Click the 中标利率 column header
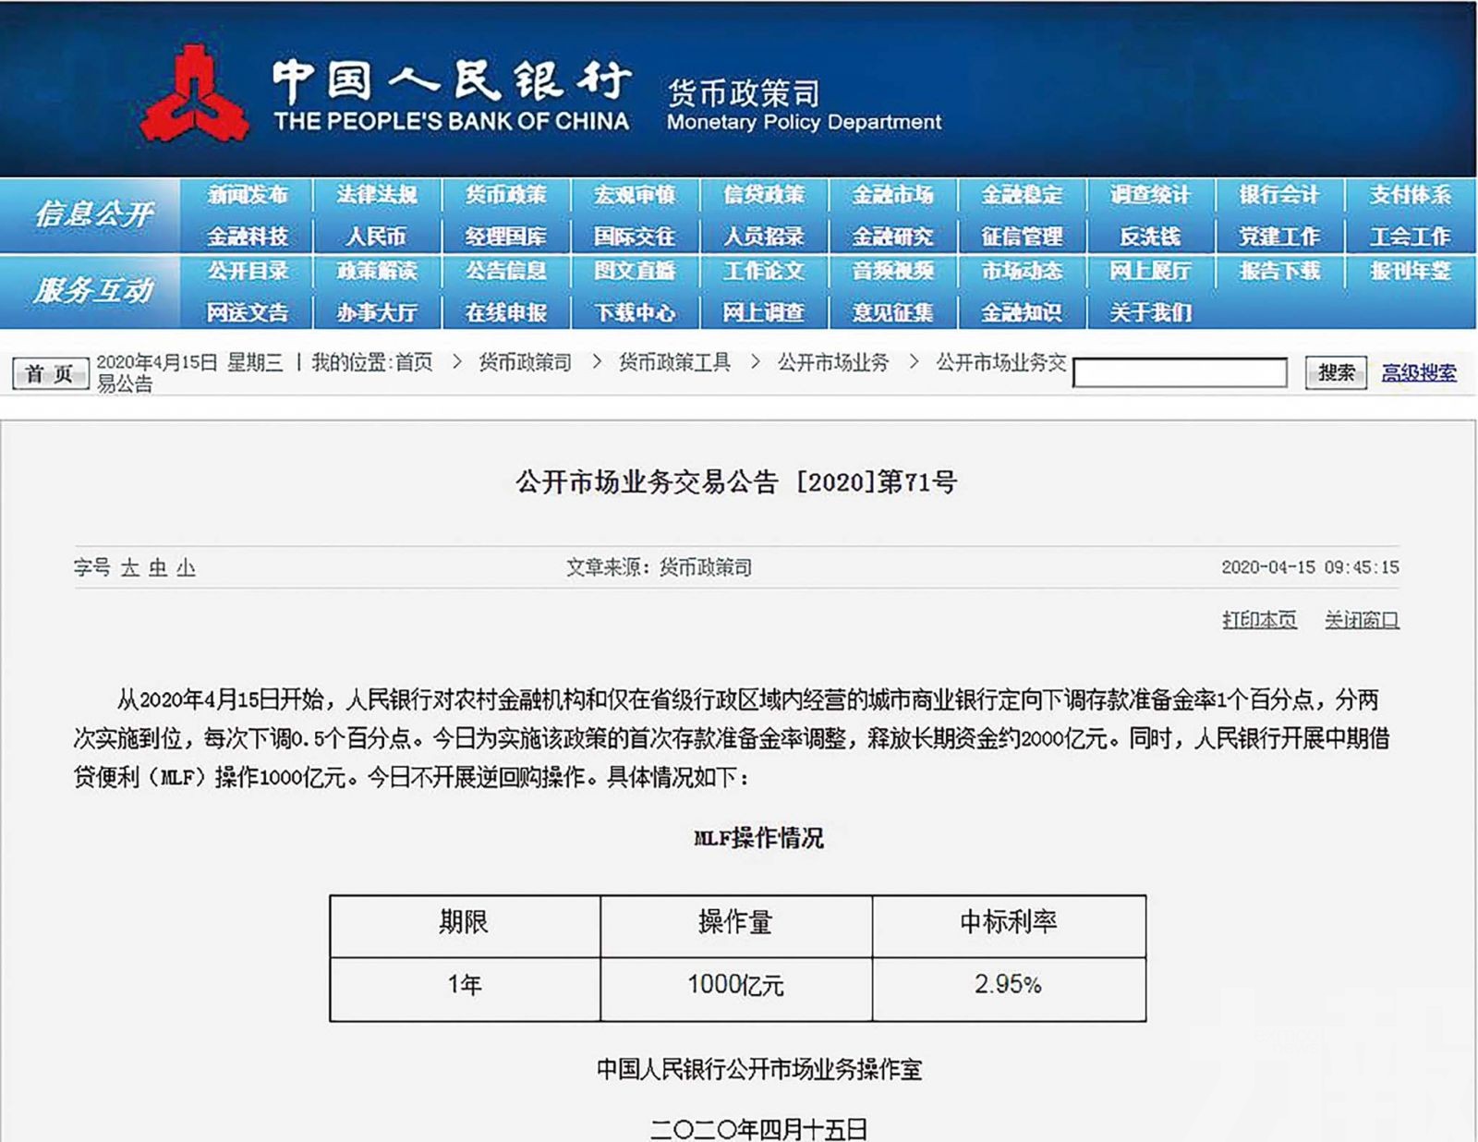 tap(1009, 925)
